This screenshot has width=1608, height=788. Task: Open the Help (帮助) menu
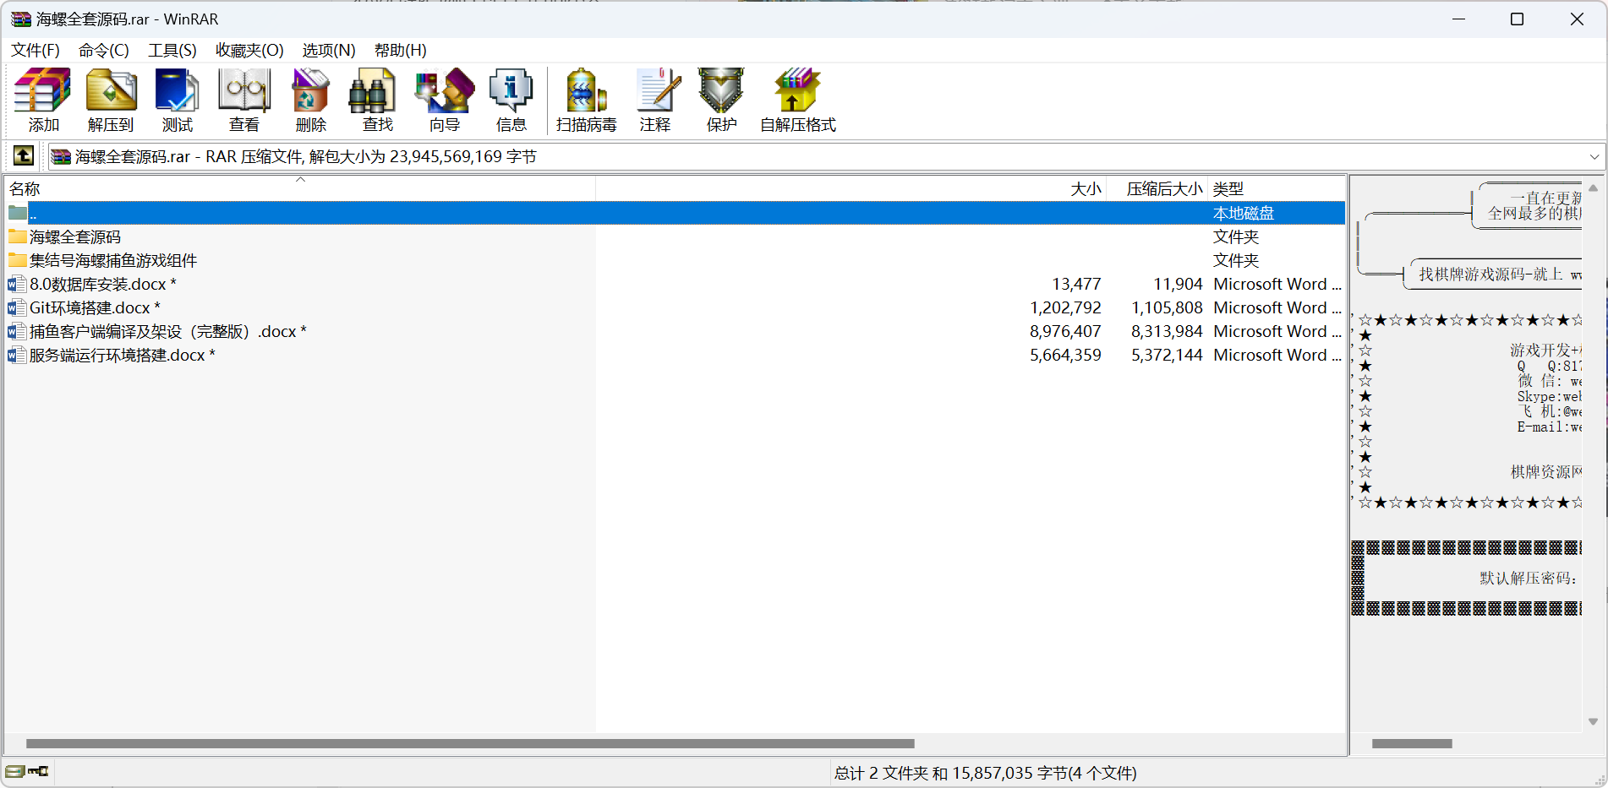click(x=401, y=50)
